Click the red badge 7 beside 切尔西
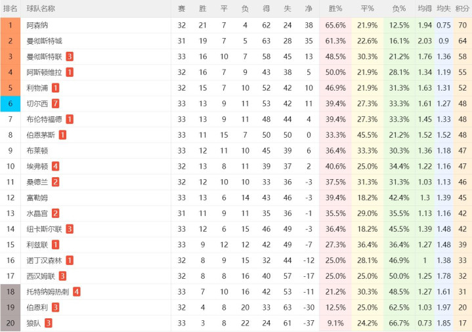 [x=55, y=104]
